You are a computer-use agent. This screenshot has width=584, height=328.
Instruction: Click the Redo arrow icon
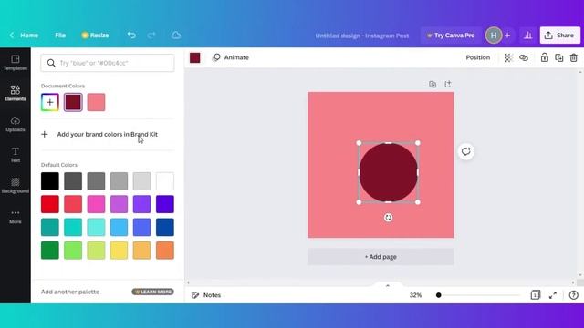click(151, 36)
